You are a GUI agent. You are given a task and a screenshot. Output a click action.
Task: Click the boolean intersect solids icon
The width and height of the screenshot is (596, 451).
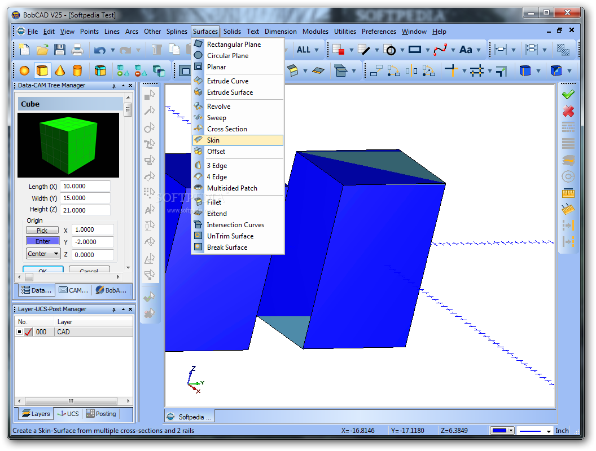coord(159,70)
